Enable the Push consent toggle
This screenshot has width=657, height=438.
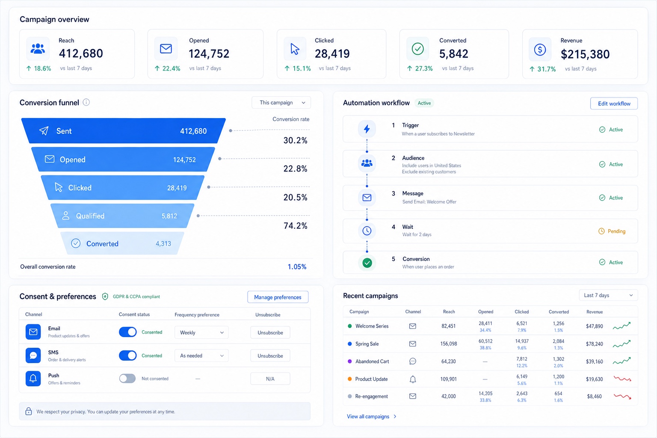tap(127, 379)
